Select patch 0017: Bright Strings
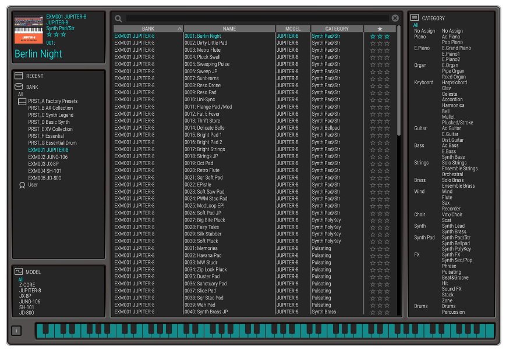The height and width of the screenshot is (354, 506). click(x=204, y=149)
